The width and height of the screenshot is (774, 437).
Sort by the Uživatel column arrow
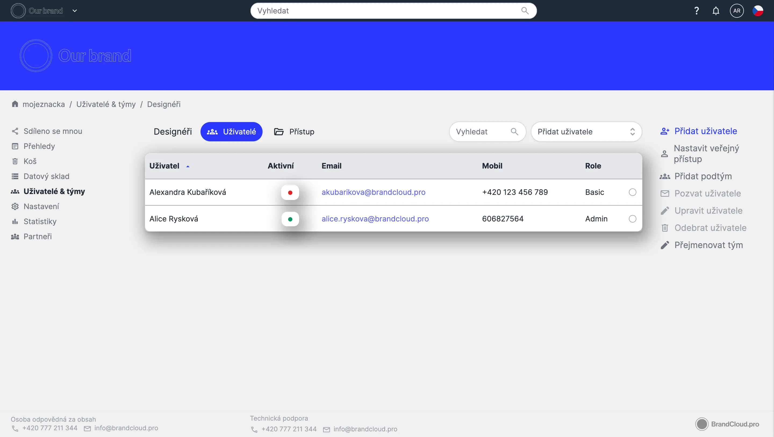pos(188,166)
